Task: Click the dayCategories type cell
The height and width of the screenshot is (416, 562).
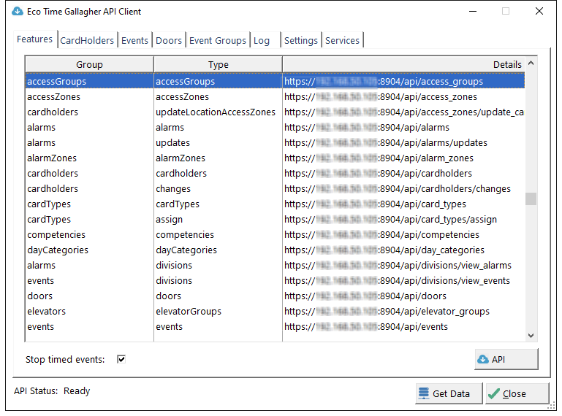Action: click(219, 250)
